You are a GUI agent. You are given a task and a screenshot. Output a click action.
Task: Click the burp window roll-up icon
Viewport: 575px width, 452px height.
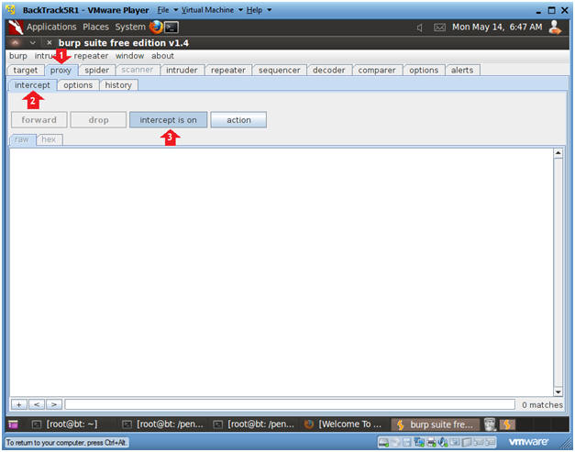tap(15, 43)
